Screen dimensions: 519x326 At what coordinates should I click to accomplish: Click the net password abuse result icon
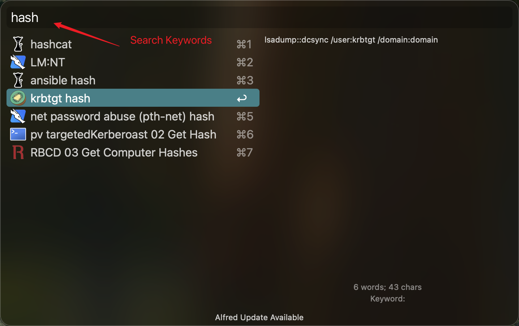tap(18, 116)
